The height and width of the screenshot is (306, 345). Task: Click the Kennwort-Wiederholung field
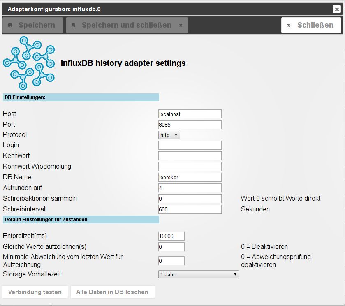190,167
